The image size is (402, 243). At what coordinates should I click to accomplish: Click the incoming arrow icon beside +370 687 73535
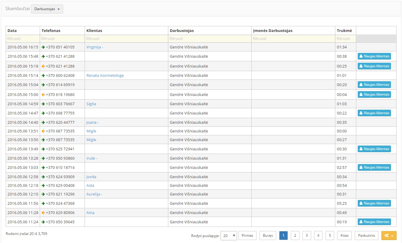[x=43, y=131]
